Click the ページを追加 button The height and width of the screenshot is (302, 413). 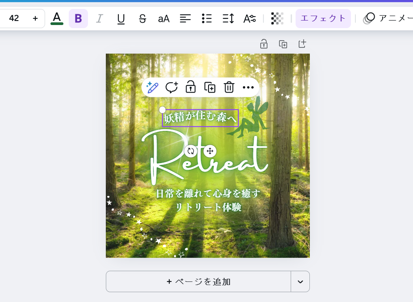point(198,281)
